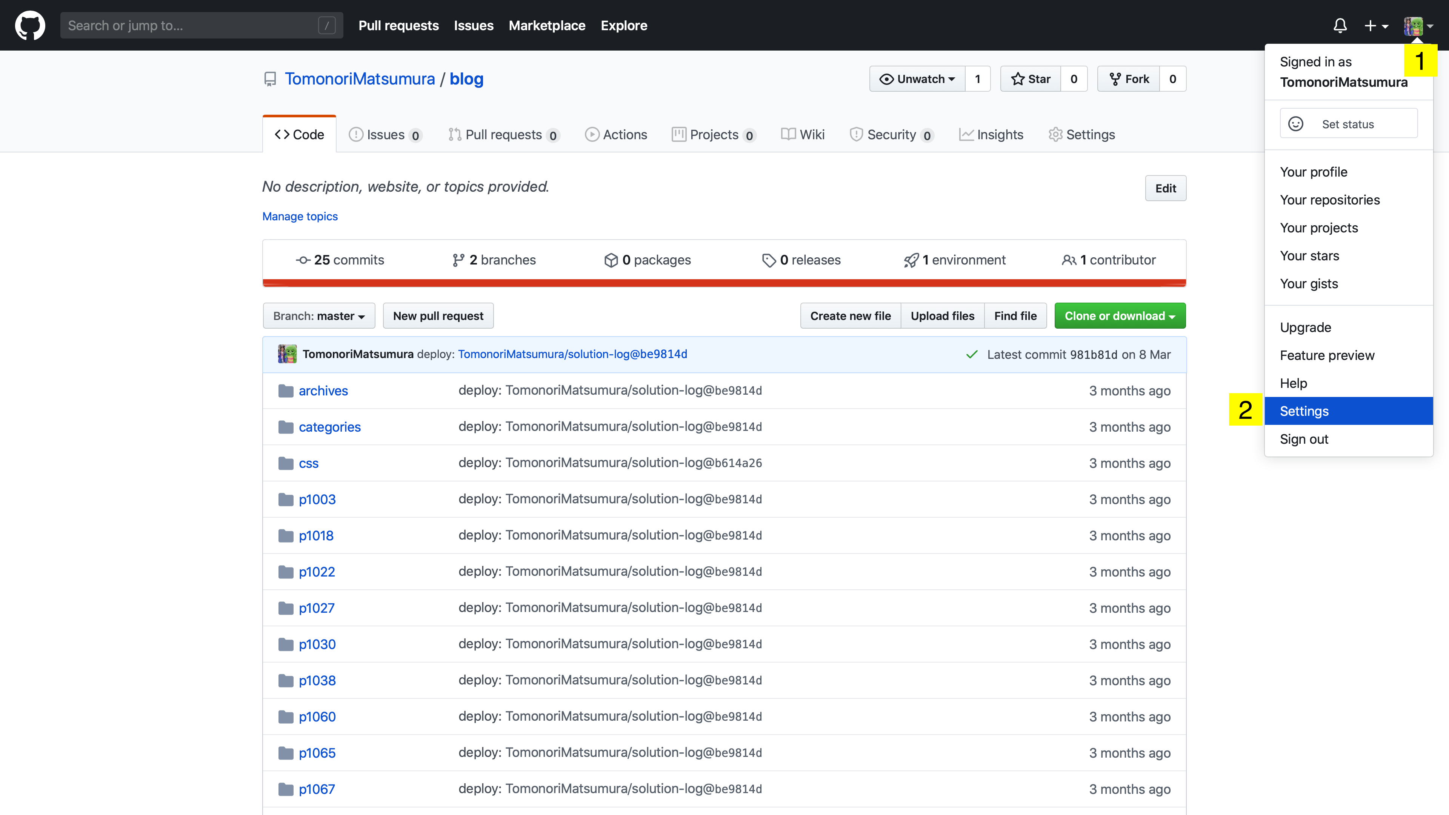The width and height of the screenshot is (1449, 815).
Task: Click the commits icon by 25 commits
Action: [x=303, y=260]
